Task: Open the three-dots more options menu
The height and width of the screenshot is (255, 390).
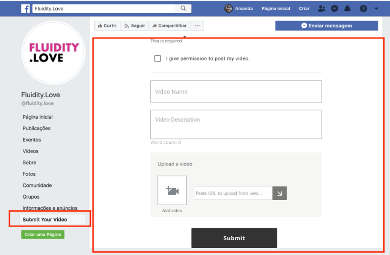Action: 197,26
